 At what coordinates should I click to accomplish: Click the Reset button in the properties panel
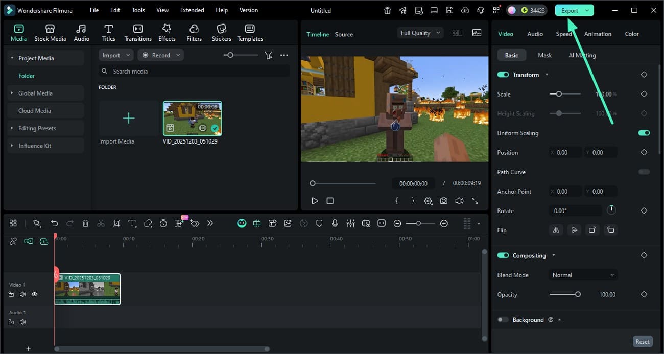pos(642,341)
